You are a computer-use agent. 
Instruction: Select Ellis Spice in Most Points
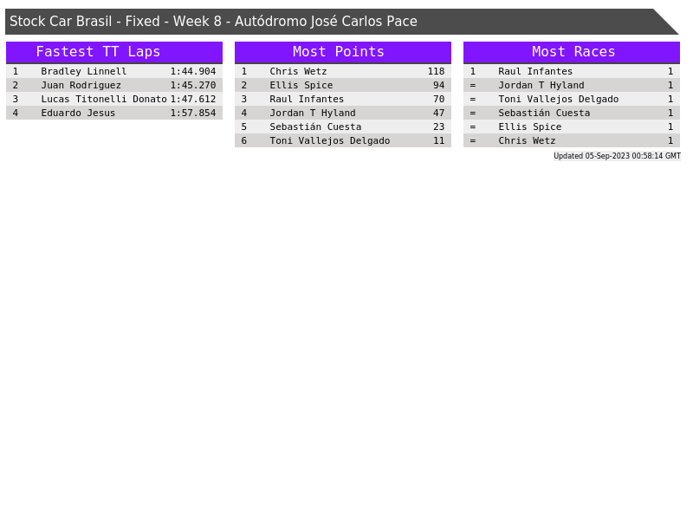pos(301,85)
